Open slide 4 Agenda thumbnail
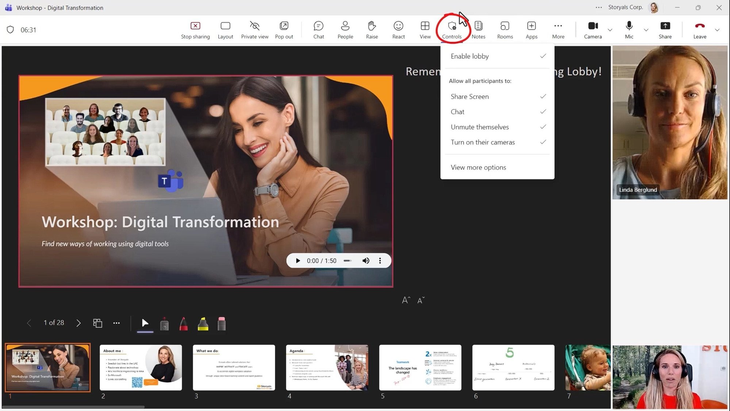This screenshot has width=730, height=411. point(327,368)
